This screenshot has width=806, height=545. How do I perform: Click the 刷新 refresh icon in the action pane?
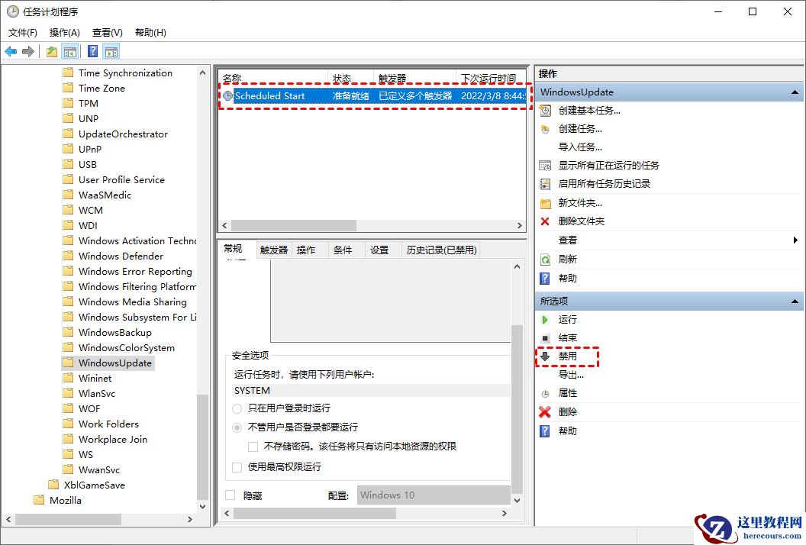(x=543, y=259)
